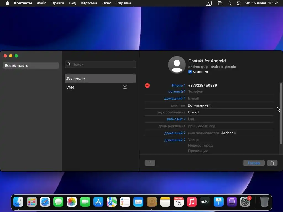Screen dimensions: 283x212
Task: Open the Файл menu
Action: click(x=42, y=3)
